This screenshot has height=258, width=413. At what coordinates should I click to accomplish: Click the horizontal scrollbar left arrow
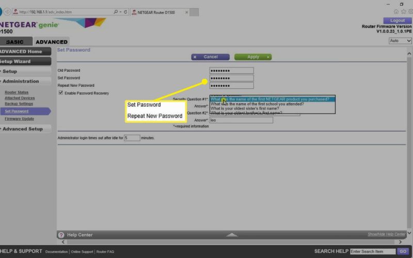click(x=63, y=242)
